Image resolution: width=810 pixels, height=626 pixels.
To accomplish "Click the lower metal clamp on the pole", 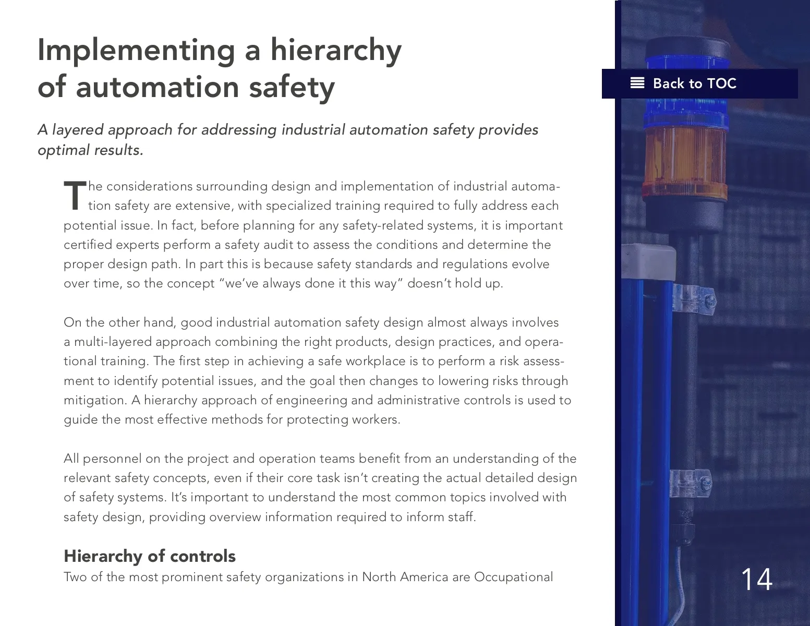I will point(690,483).
